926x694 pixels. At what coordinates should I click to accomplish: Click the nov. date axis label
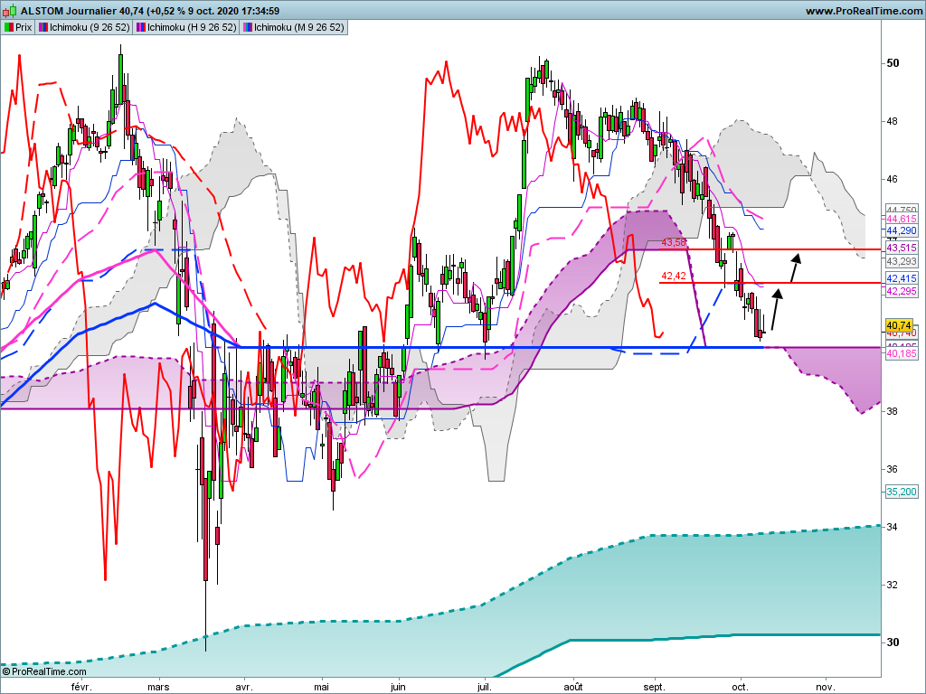825,687
